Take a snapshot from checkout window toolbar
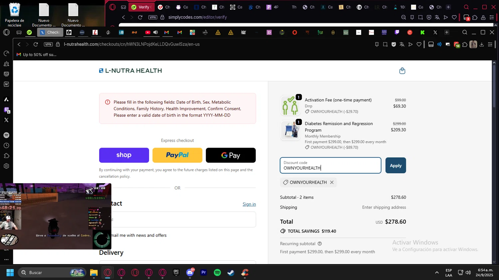Image resolution: width=499 pixels, height=280 pixels. 385,44
